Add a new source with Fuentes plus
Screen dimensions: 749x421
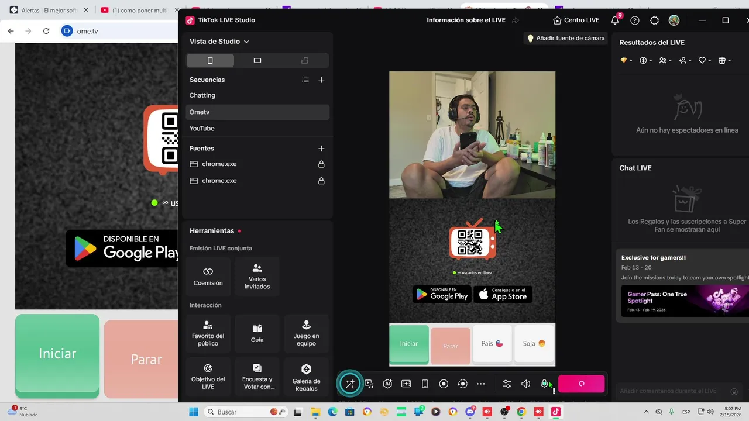(x=321, y=149)
